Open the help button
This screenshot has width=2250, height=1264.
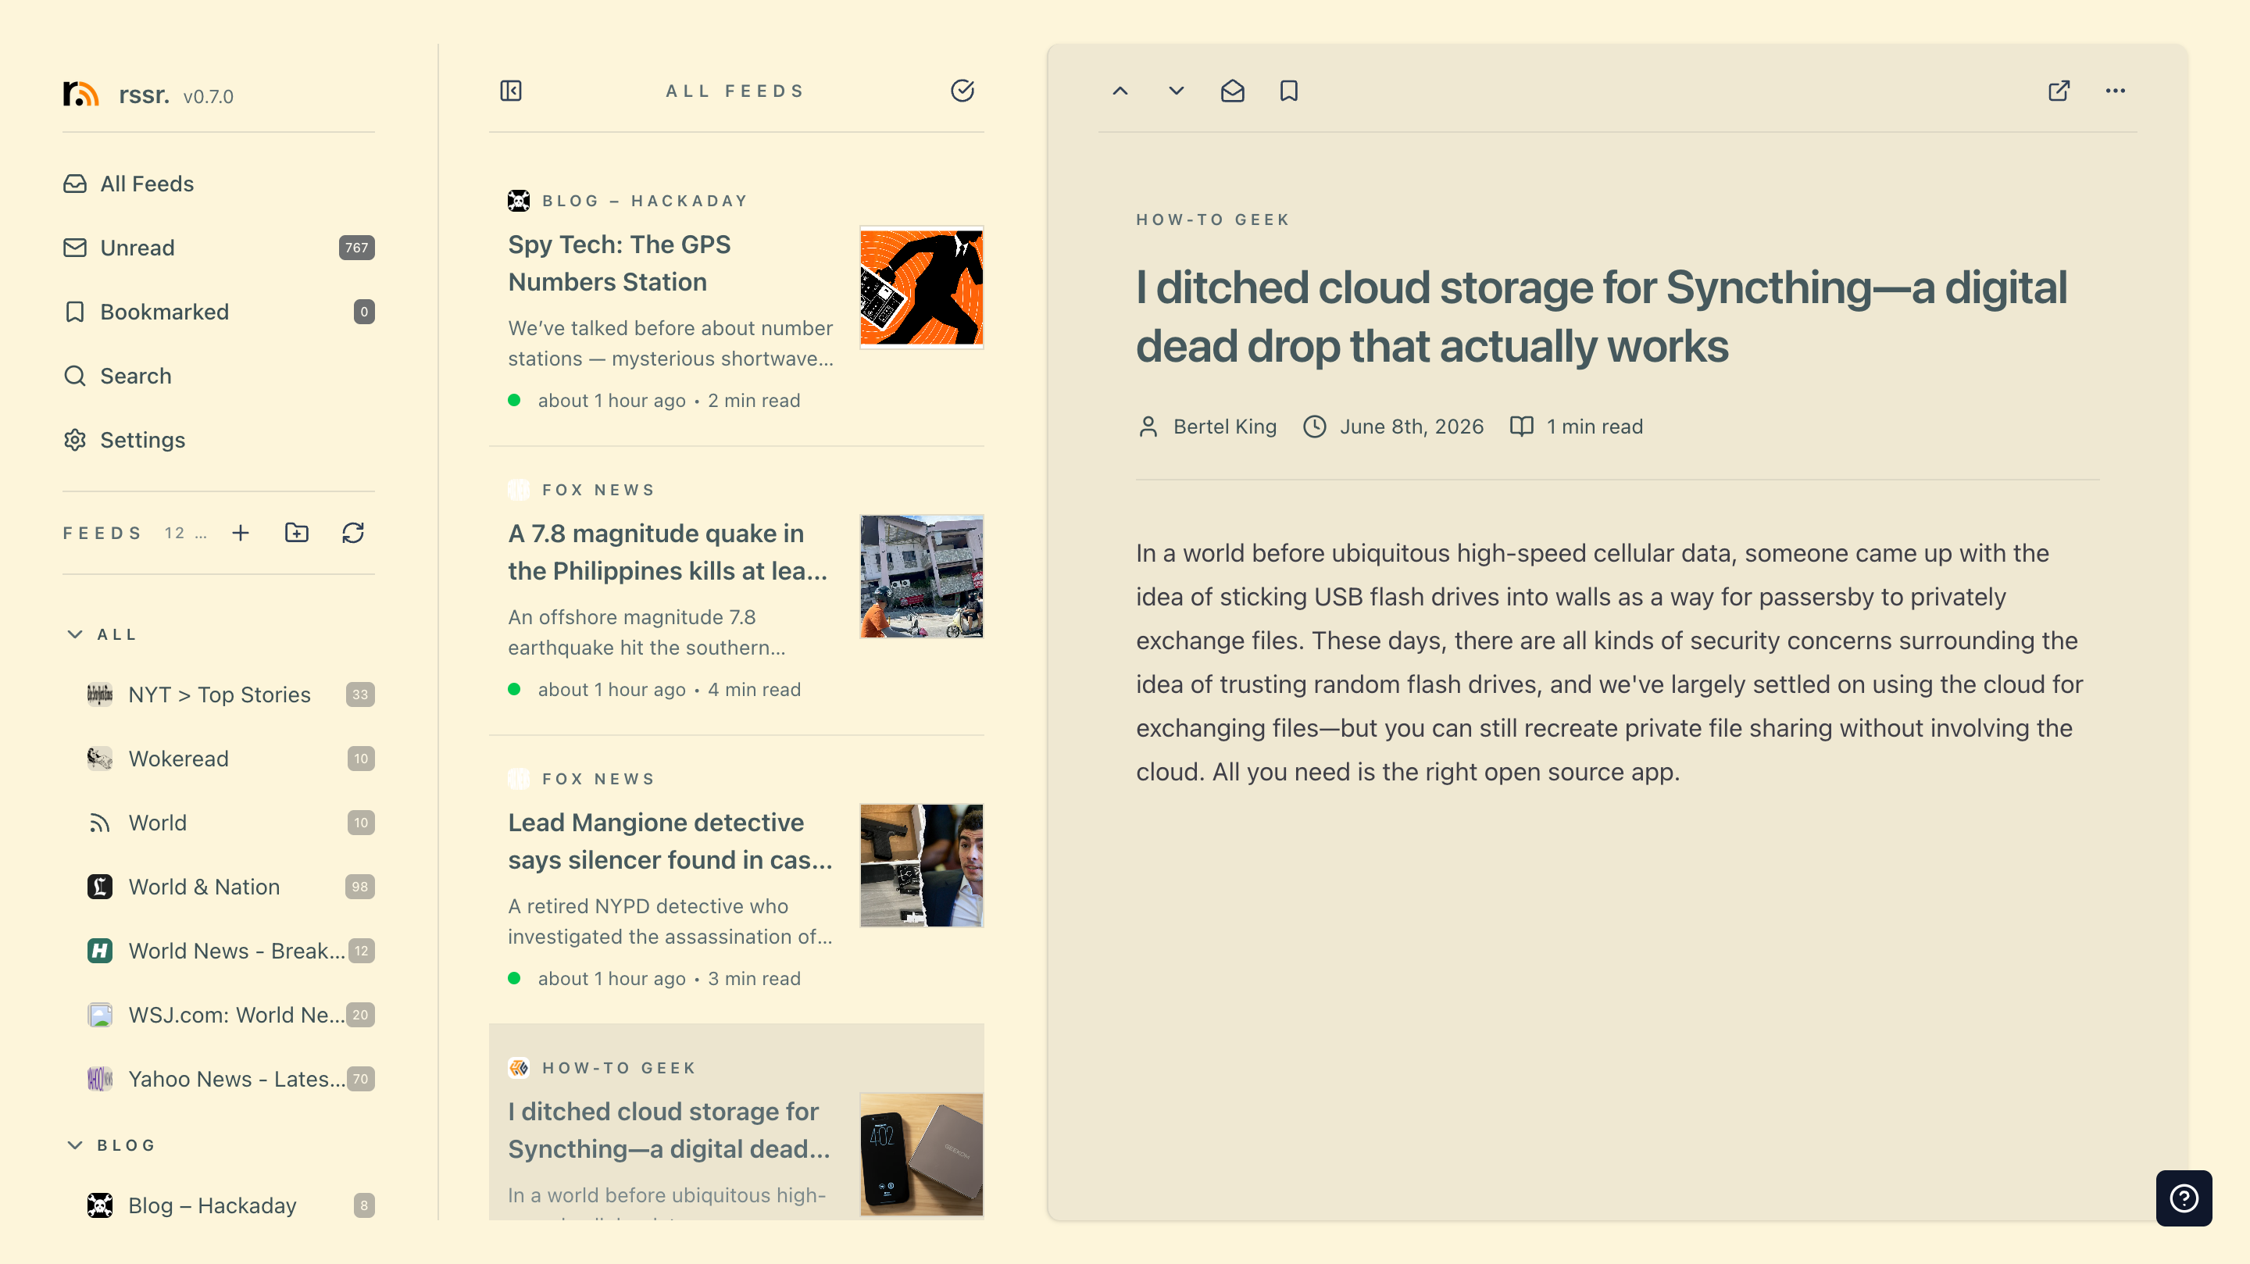click(x=2184, y=1198)
